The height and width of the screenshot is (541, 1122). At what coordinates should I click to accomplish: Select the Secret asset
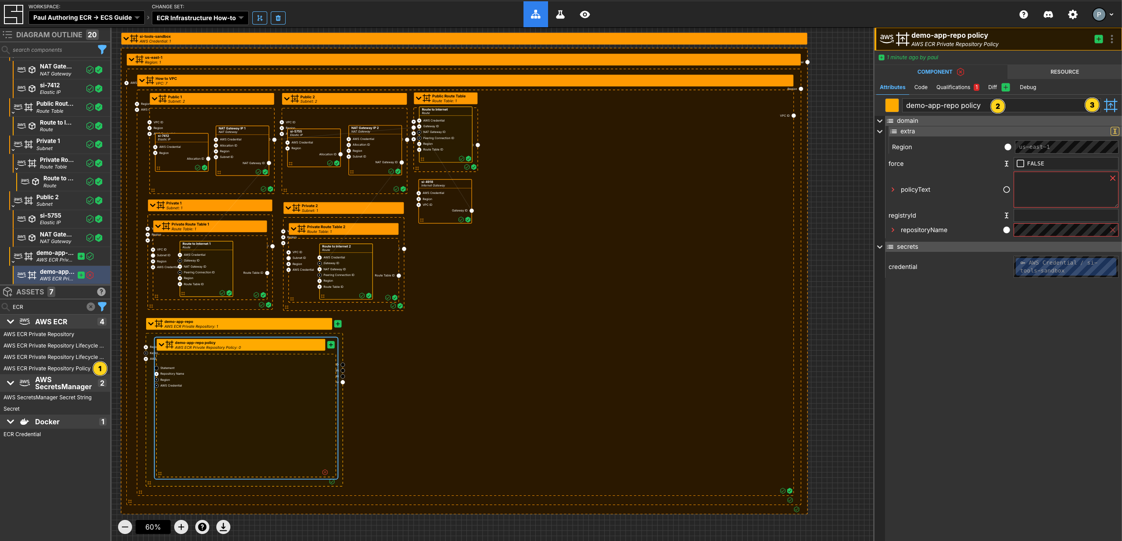tap(11, 409)
